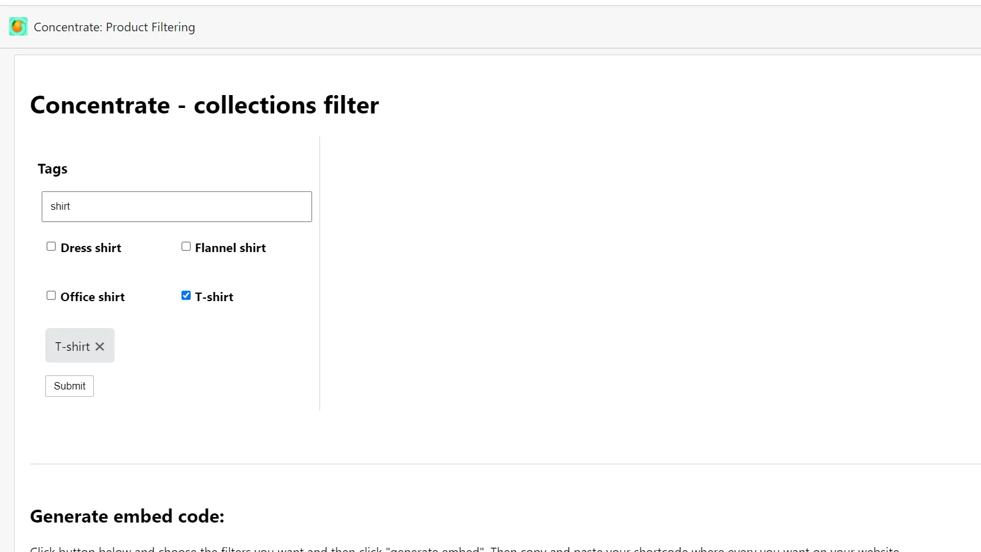Select the T-shirt tag chip text
The width and height of the screenshot is (981, 552).
coord(72,347)
